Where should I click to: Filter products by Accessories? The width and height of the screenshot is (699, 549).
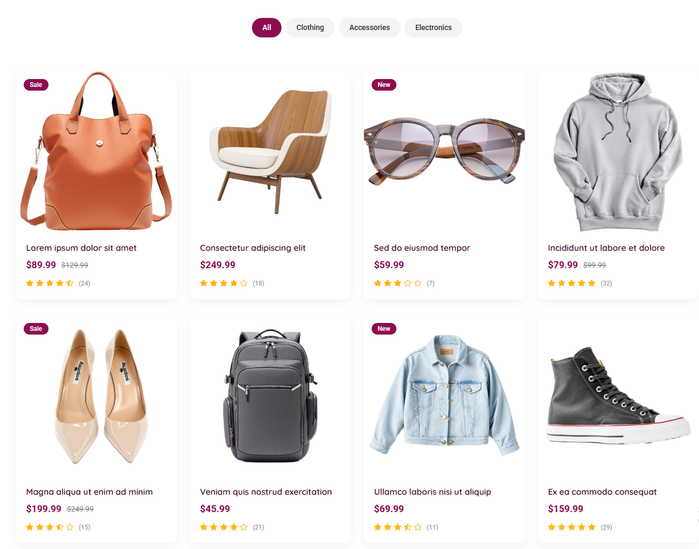click(x=370, y=27)
